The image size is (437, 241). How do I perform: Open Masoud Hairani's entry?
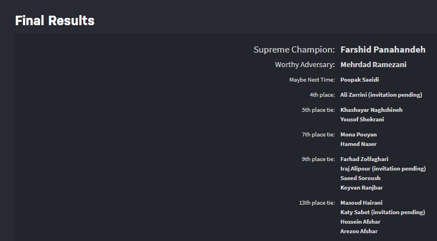(361, 203)
